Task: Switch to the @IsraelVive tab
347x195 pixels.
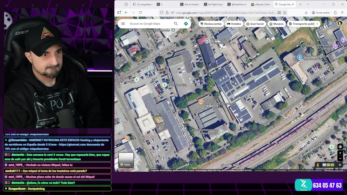Action: click(x=237, y=4)
